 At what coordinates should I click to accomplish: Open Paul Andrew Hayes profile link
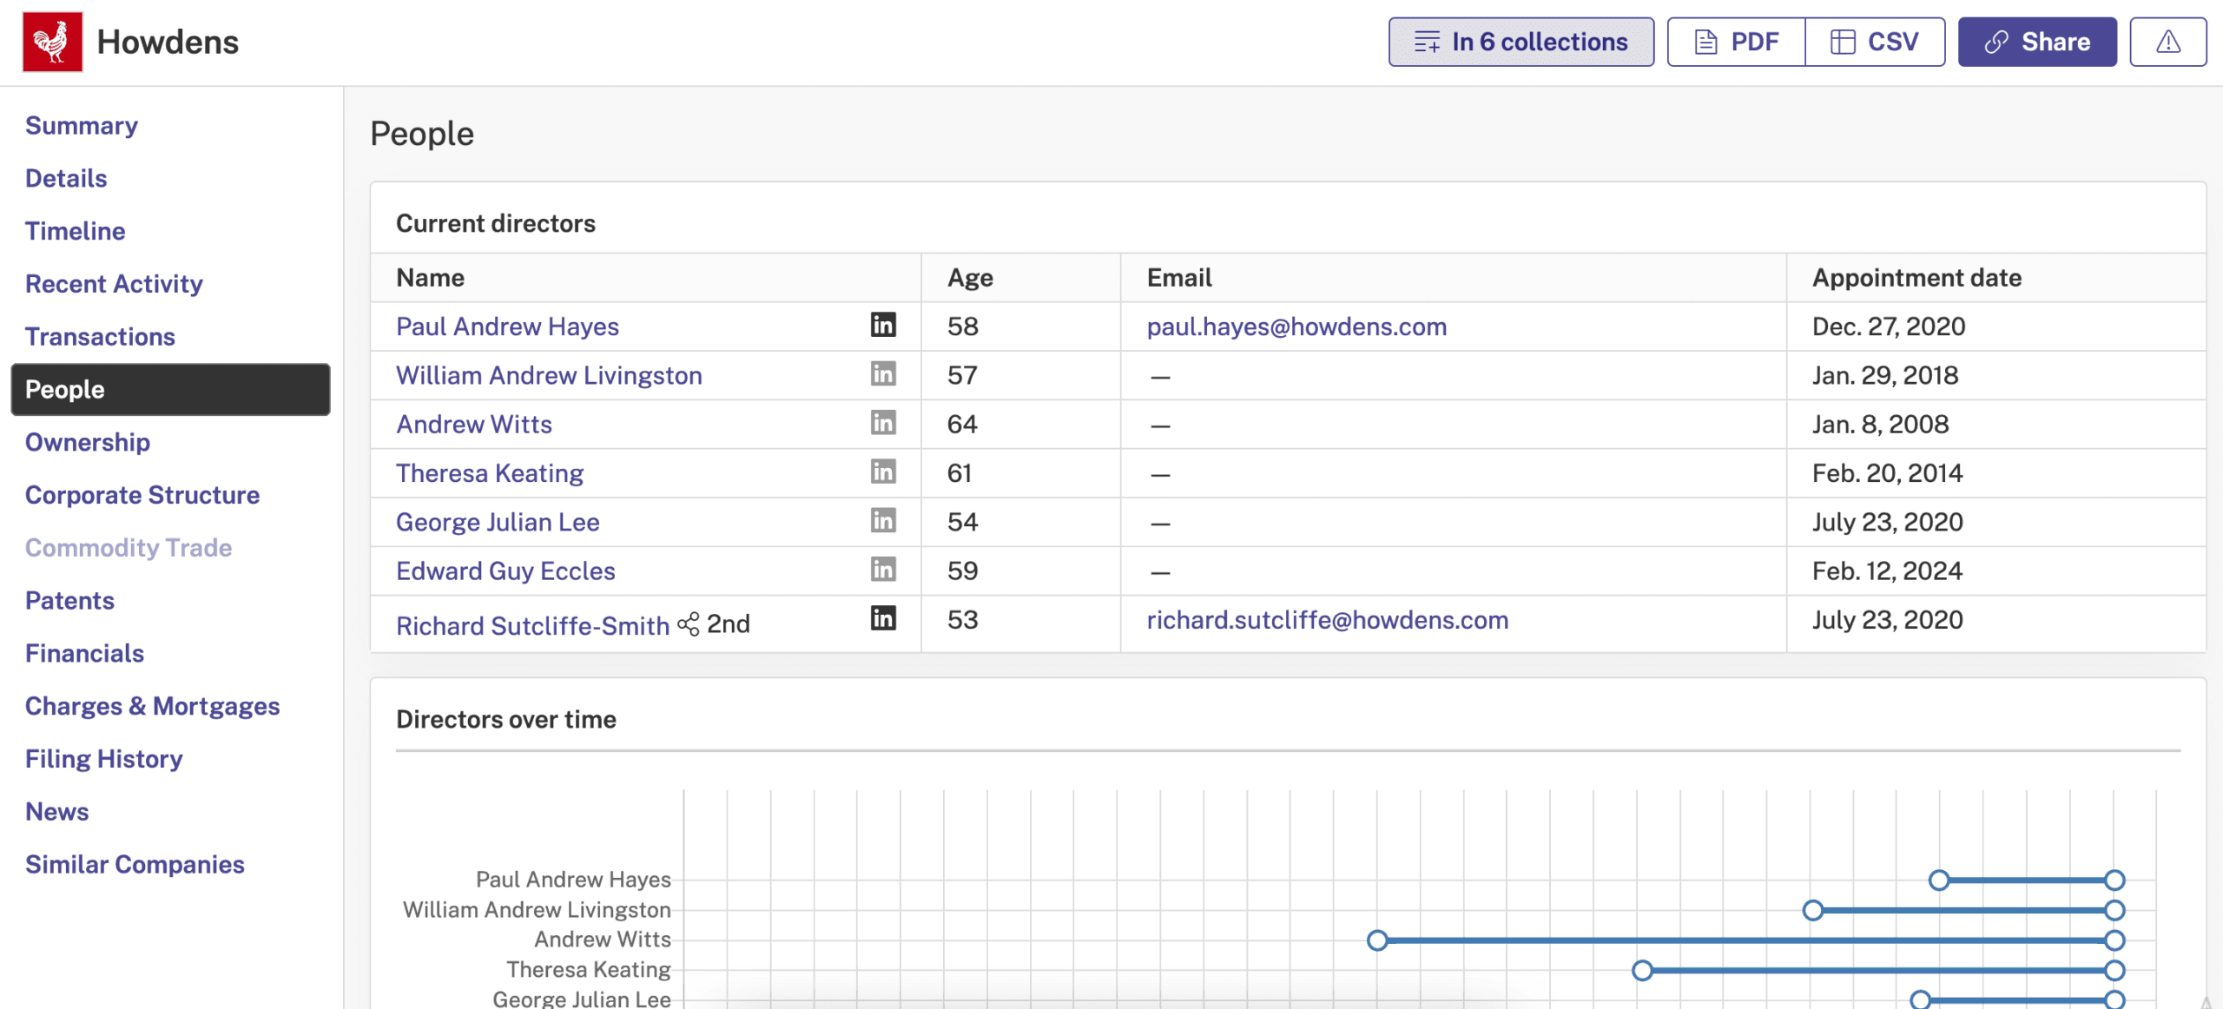tap(507, 326)
